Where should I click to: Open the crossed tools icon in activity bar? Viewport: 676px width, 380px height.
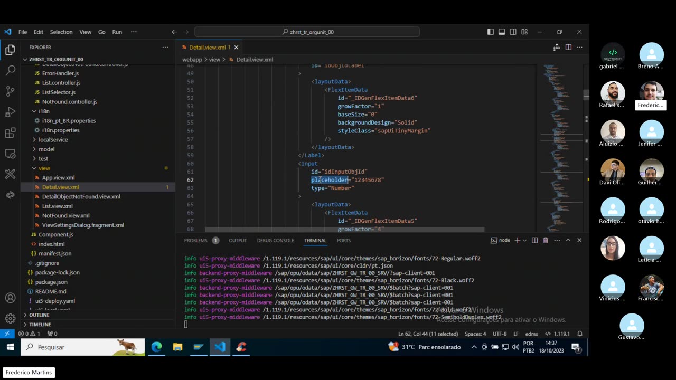pyautogui.click(x=10, y=174)
